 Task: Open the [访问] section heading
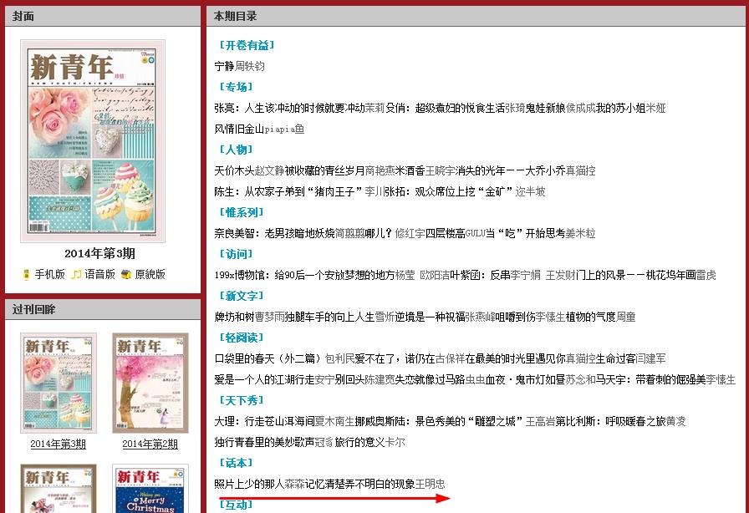(236, 254)
